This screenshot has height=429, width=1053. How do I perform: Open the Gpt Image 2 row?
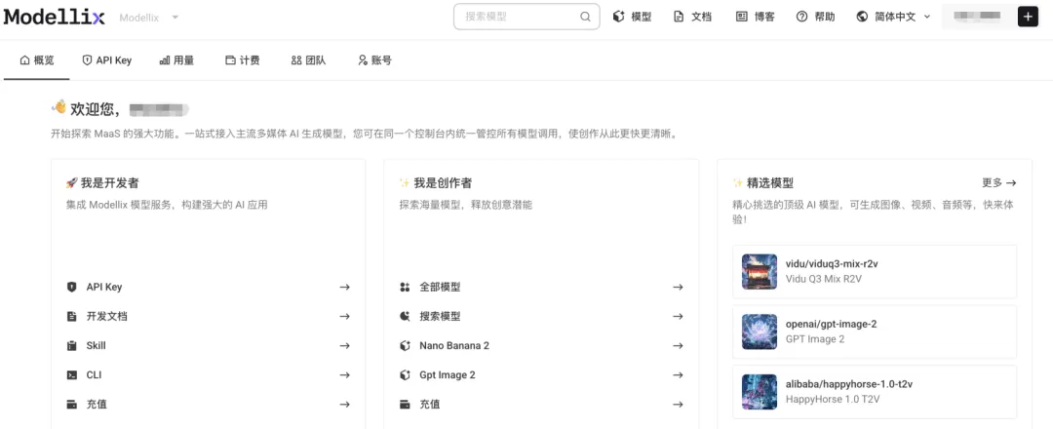coord(541,375)
